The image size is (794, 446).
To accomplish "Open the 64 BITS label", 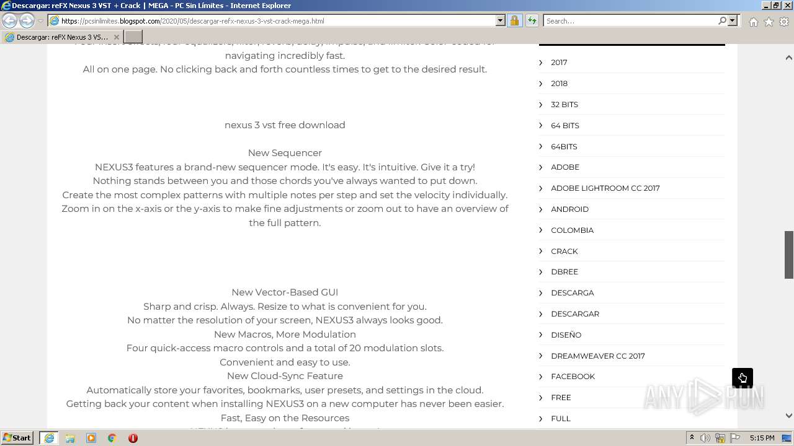I will tap(565, 126).
